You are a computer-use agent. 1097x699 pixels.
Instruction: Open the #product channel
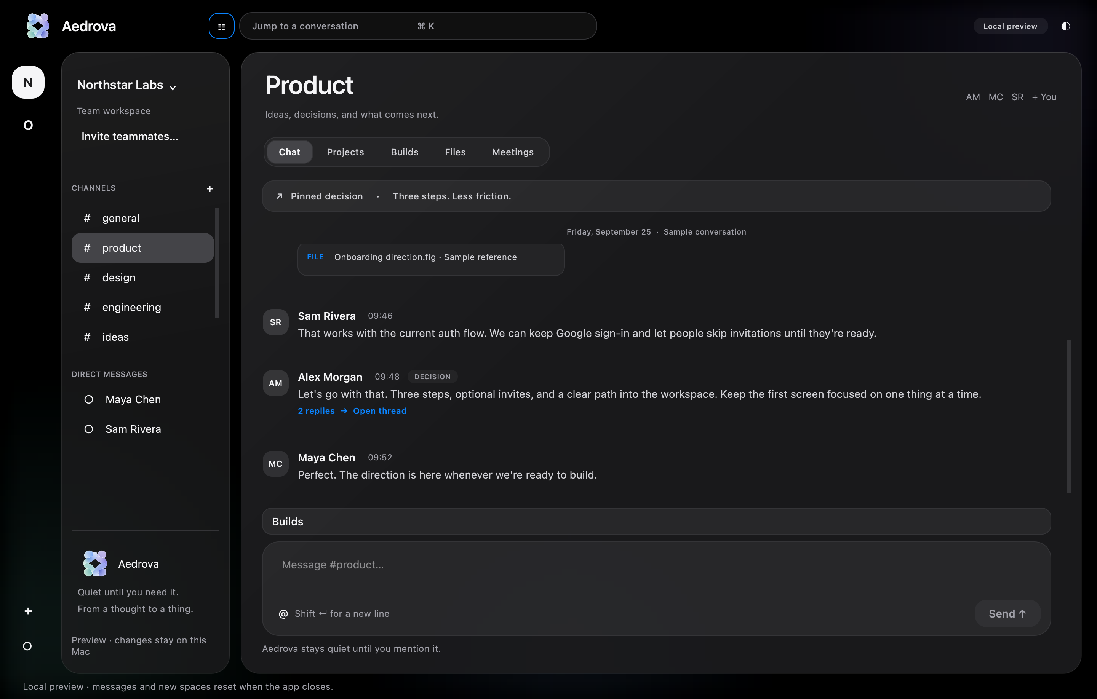tap(142, 248)
